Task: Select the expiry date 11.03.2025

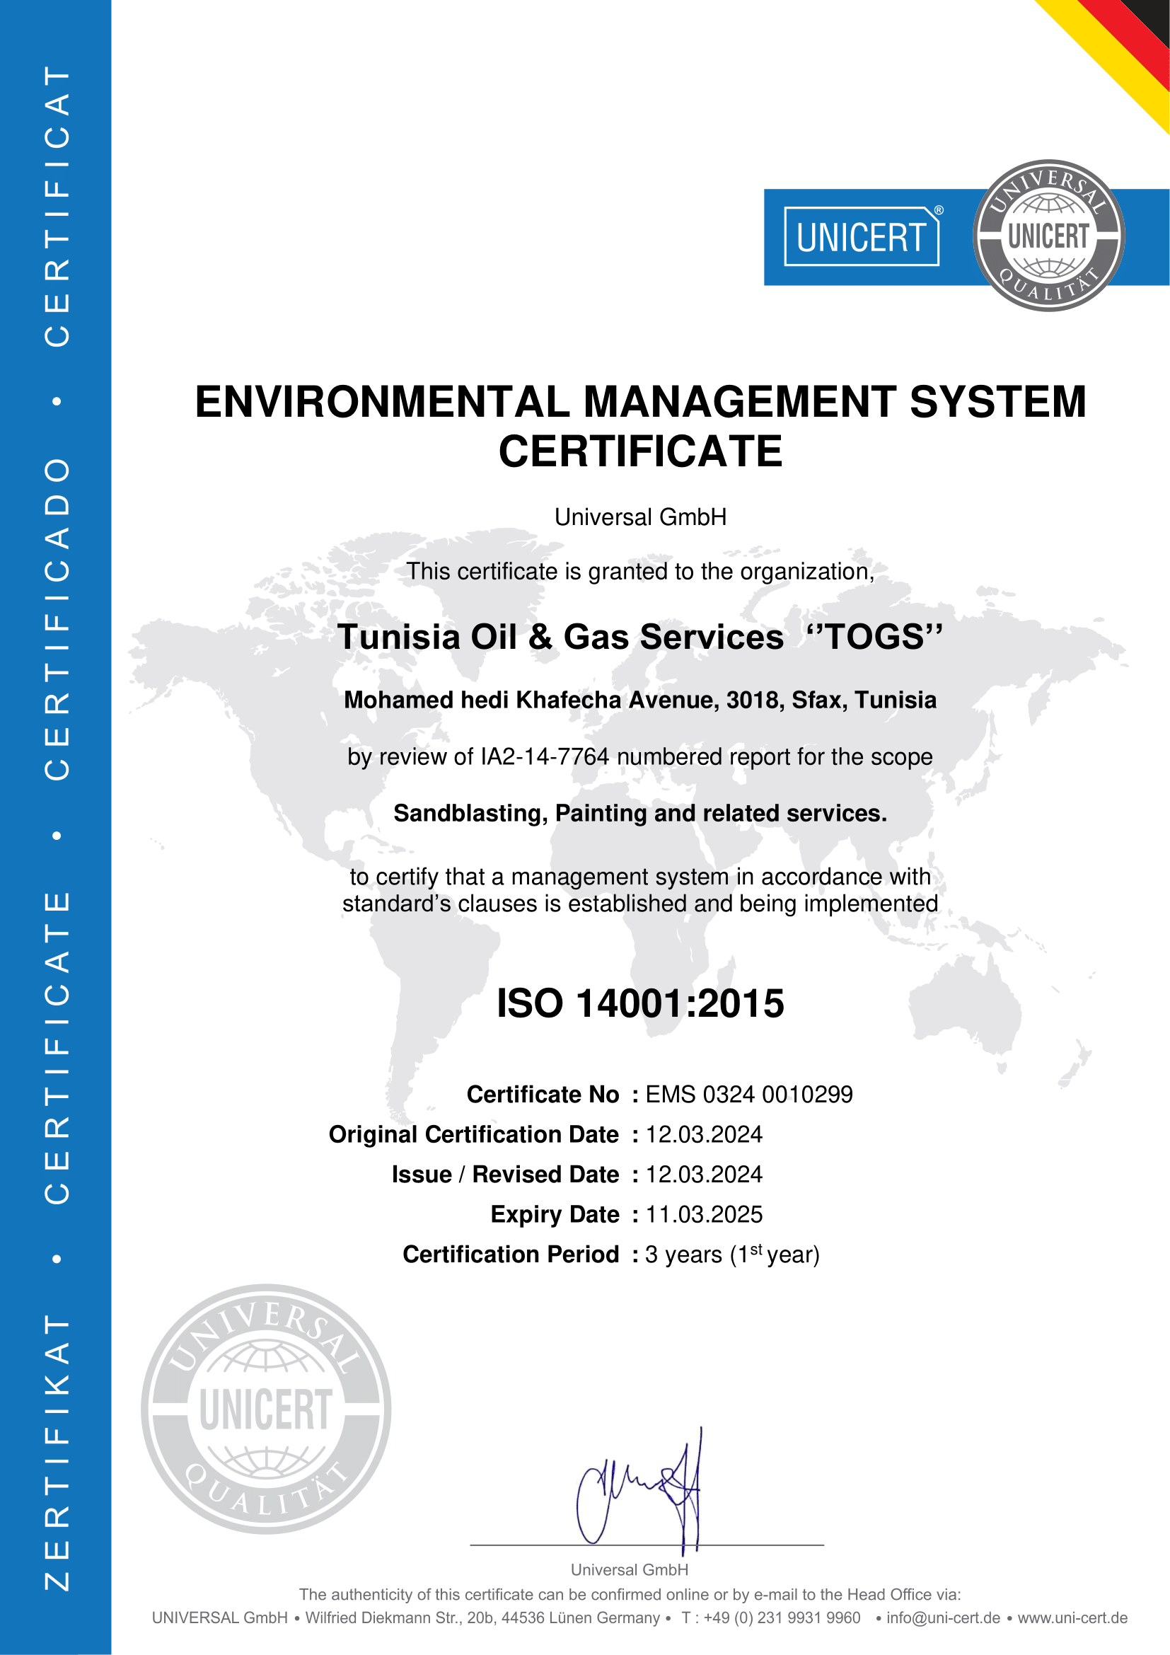Action: (704, 1215)
